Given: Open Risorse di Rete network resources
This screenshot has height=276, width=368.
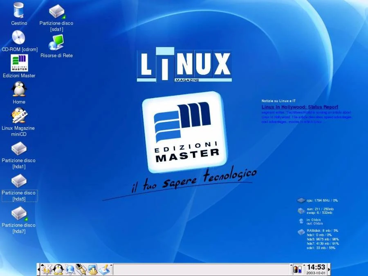Looking at the screenshot, I should point(56,42).
